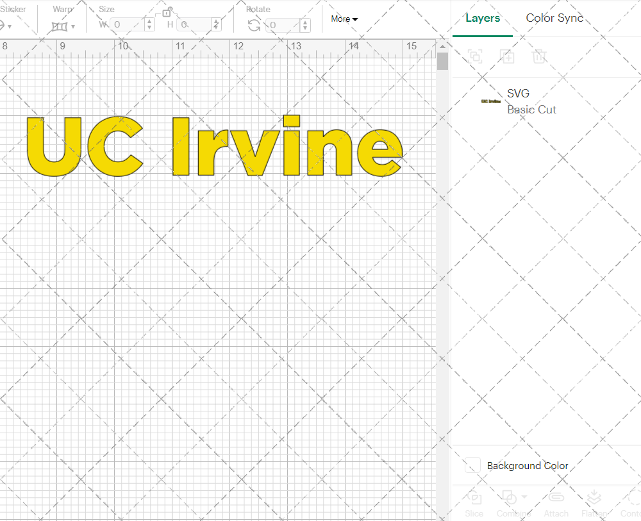641x521 pixels.
Task: Delete the layer using the trash icon
Action: point(539,56)
